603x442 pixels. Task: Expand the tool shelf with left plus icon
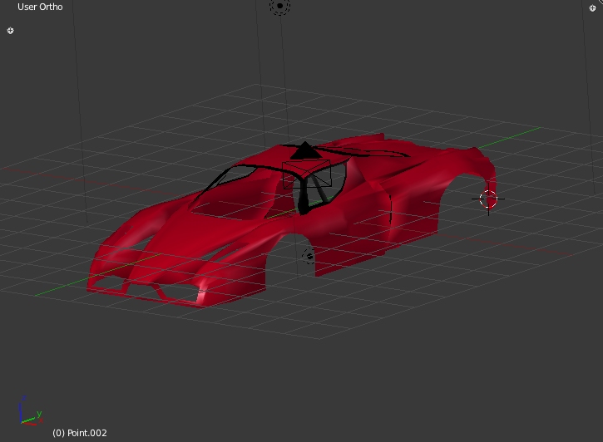(x=10, y=31)
